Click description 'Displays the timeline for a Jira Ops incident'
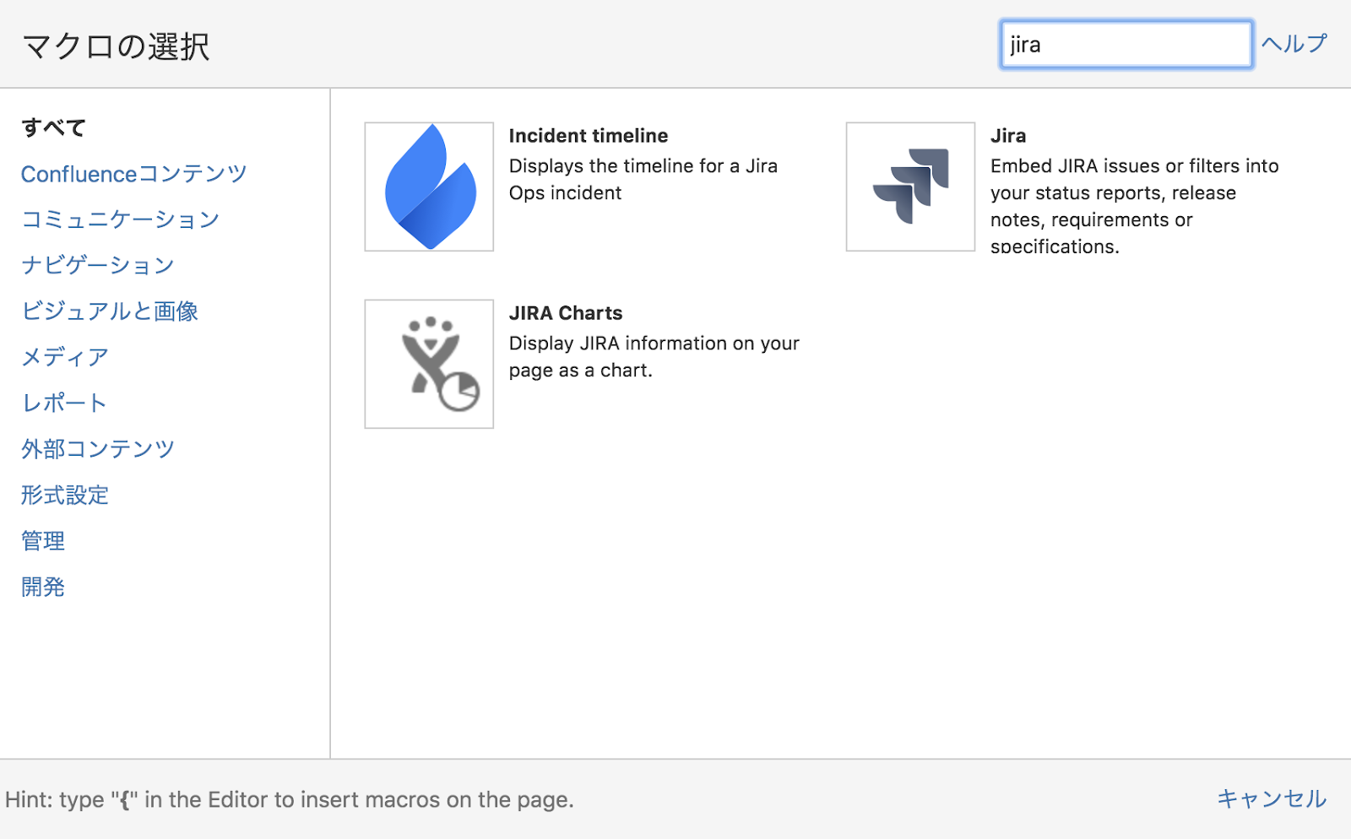Screen dimensions: 1351x839 pyautogui.click(x=643, y=180)
